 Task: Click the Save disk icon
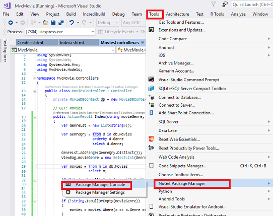53,23
